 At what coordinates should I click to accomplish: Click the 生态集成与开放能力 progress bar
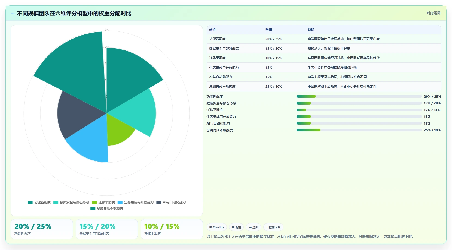point(359,116)
